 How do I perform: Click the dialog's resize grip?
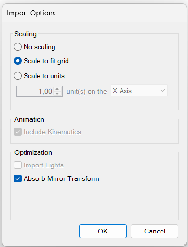point(185,244)
